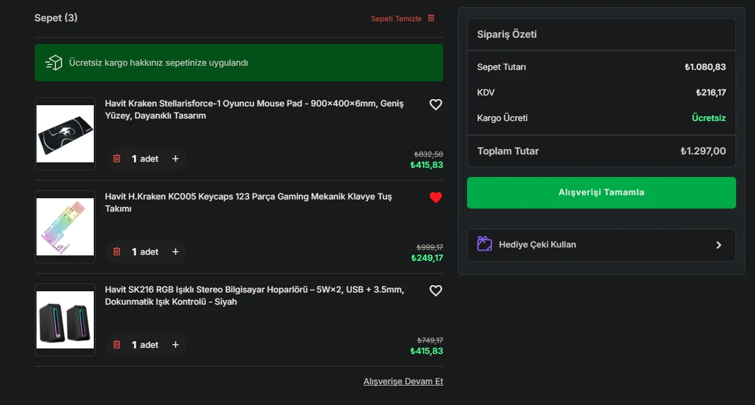Screen dimensions: 755x405
Task: Click the free shipping box icon
Action: [x=54, y=63]
